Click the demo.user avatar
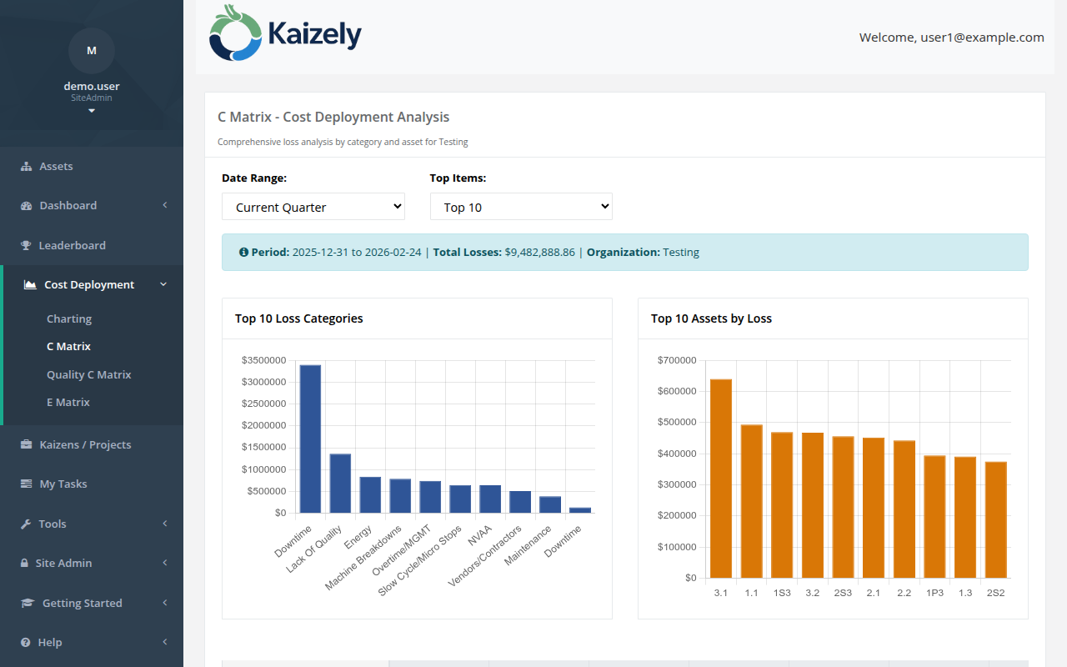 [x=92, y=51]
